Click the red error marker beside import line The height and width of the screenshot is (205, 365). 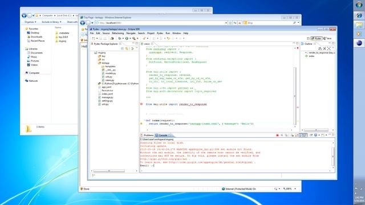141,104
